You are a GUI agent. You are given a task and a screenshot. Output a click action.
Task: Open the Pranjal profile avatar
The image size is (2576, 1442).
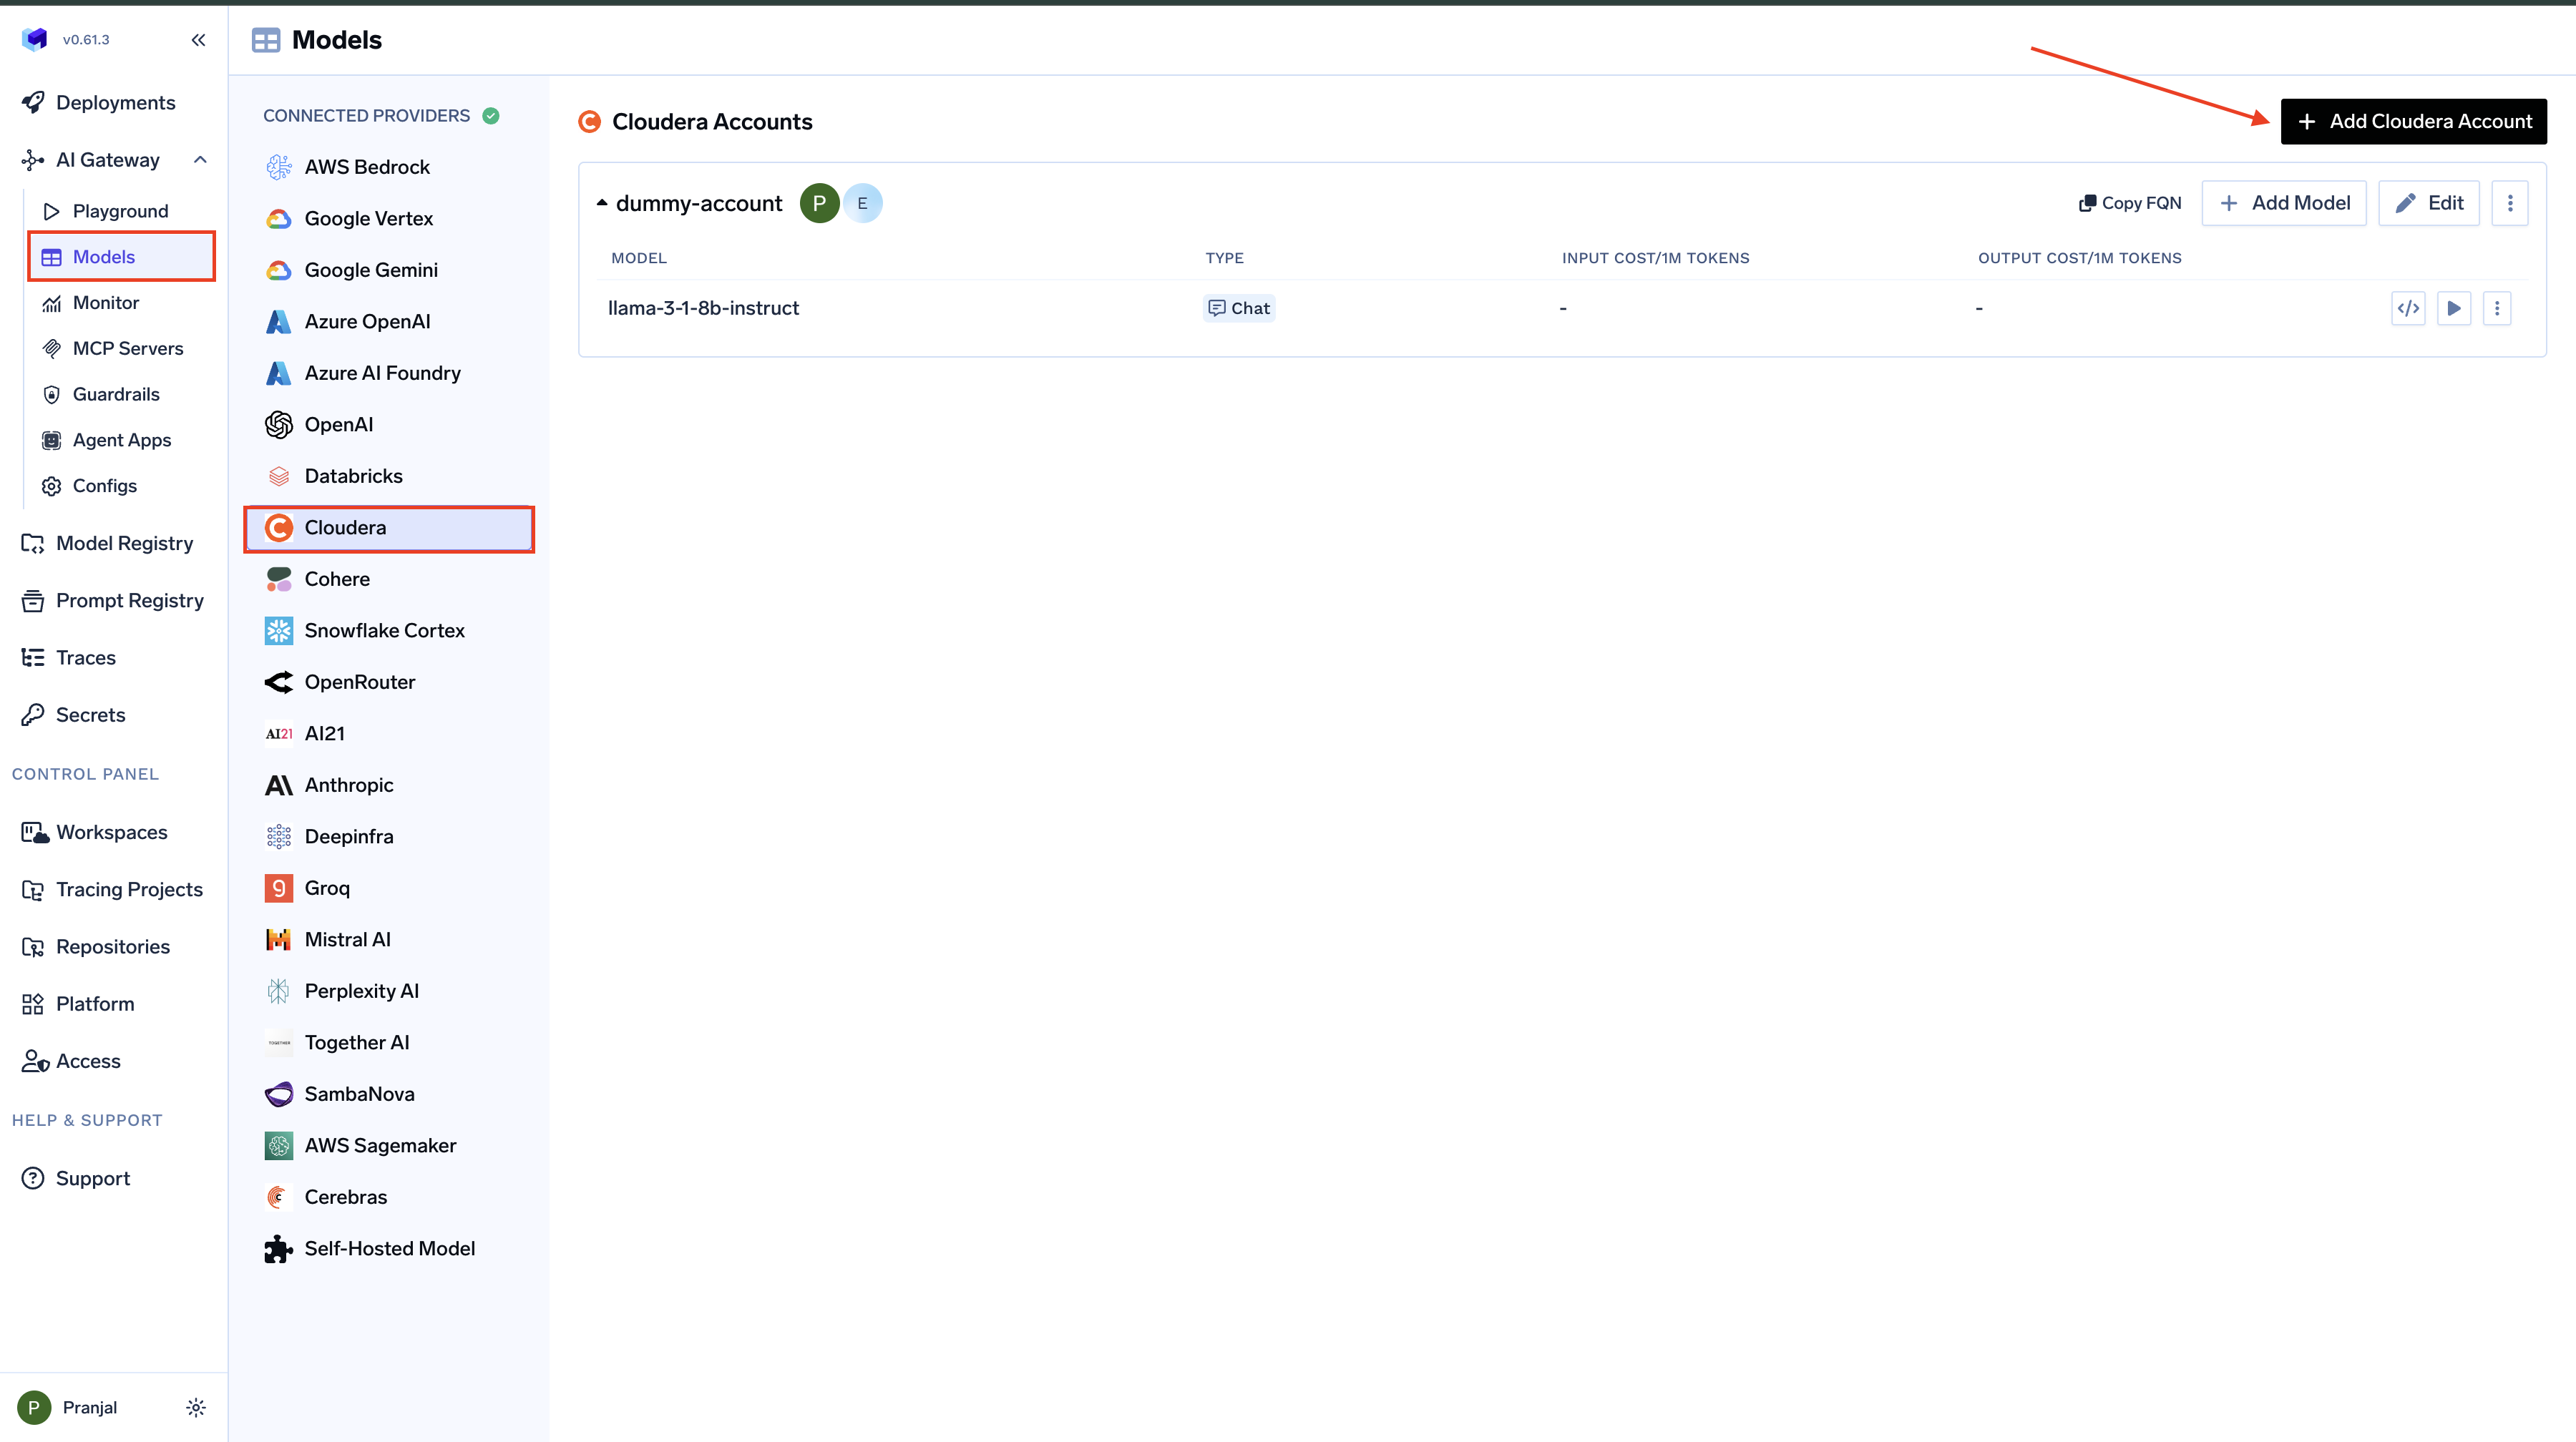(33, 1407)
